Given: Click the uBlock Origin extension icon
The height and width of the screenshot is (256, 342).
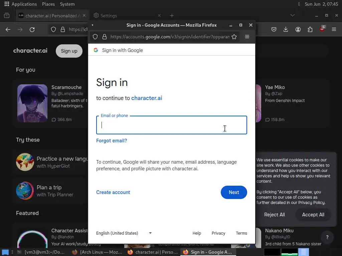Looking at the screenshot, I should [322, 29].
